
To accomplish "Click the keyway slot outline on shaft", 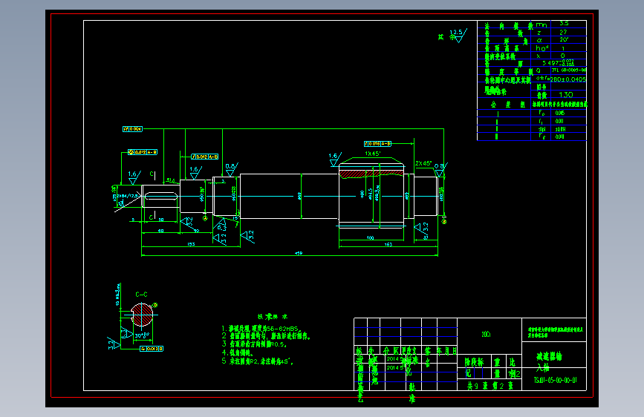I will pos(161,197).
